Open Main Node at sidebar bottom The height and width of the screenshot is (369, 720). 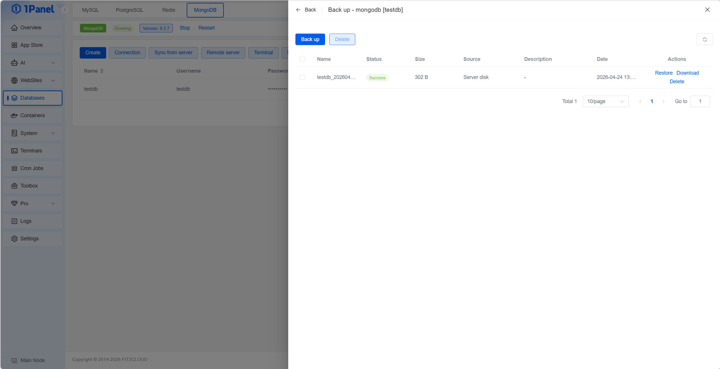pos(33,360)
